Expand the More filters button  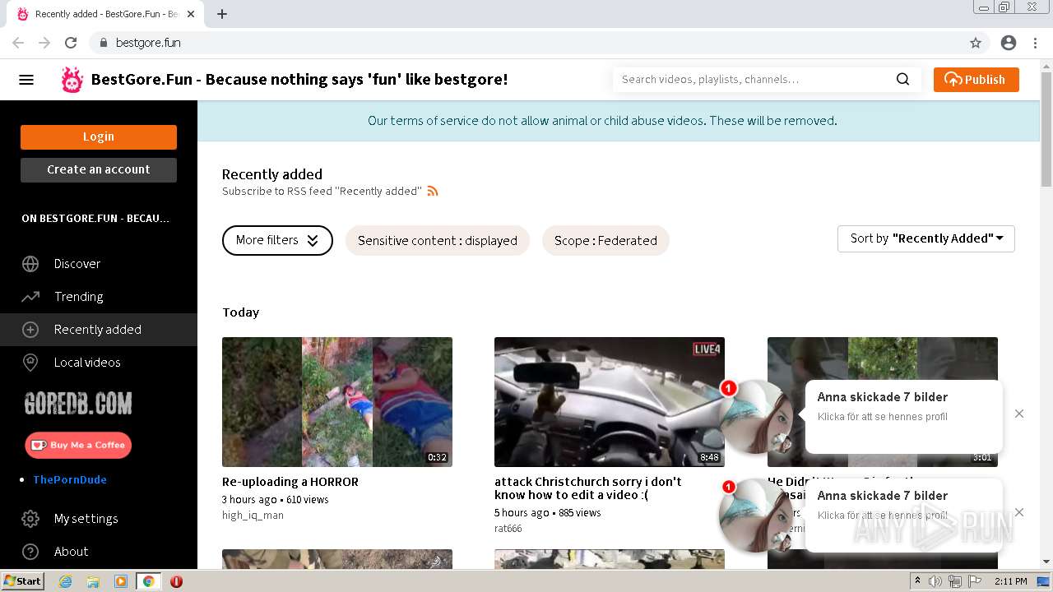[x=277, y=240]
